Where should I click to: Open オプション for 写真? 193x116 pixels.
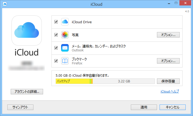pyautogui.click(x=168, y=35)
